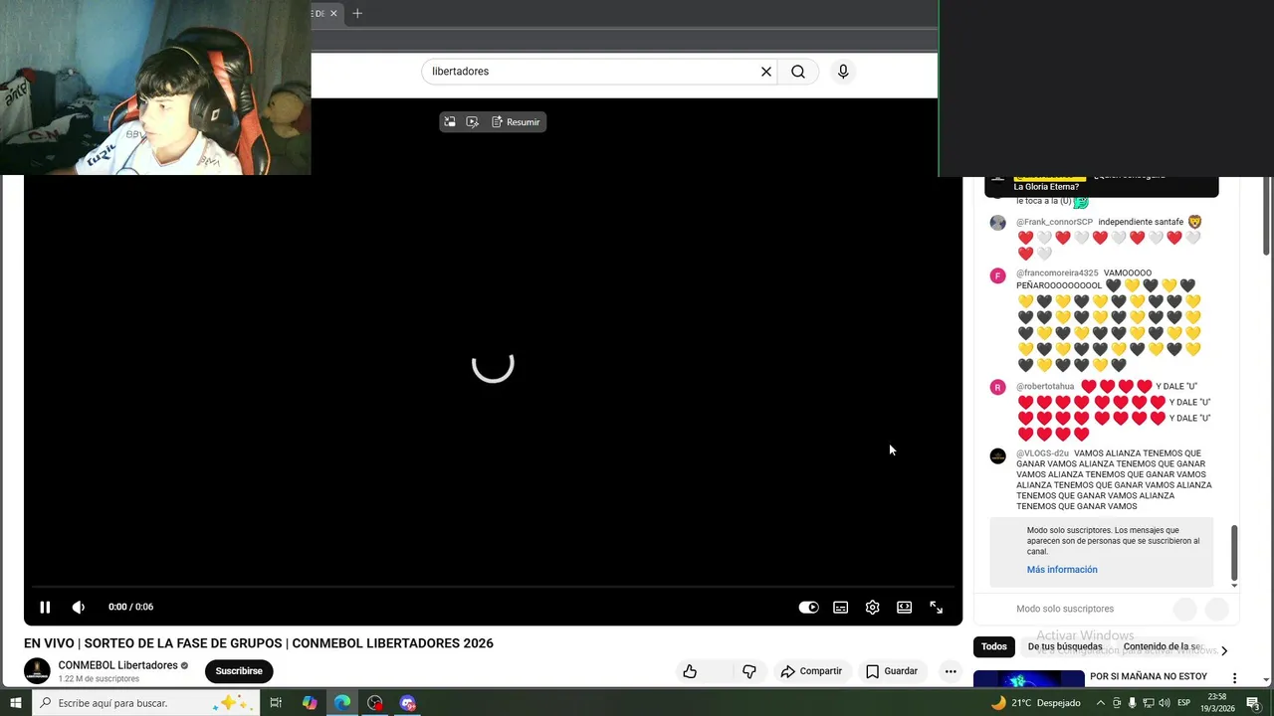
Task: Toggle the autoplay switch in the player
Action: coord(808,608)
